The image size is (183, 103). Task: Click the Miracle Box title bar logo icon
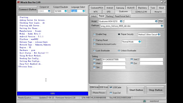(18, 2)
